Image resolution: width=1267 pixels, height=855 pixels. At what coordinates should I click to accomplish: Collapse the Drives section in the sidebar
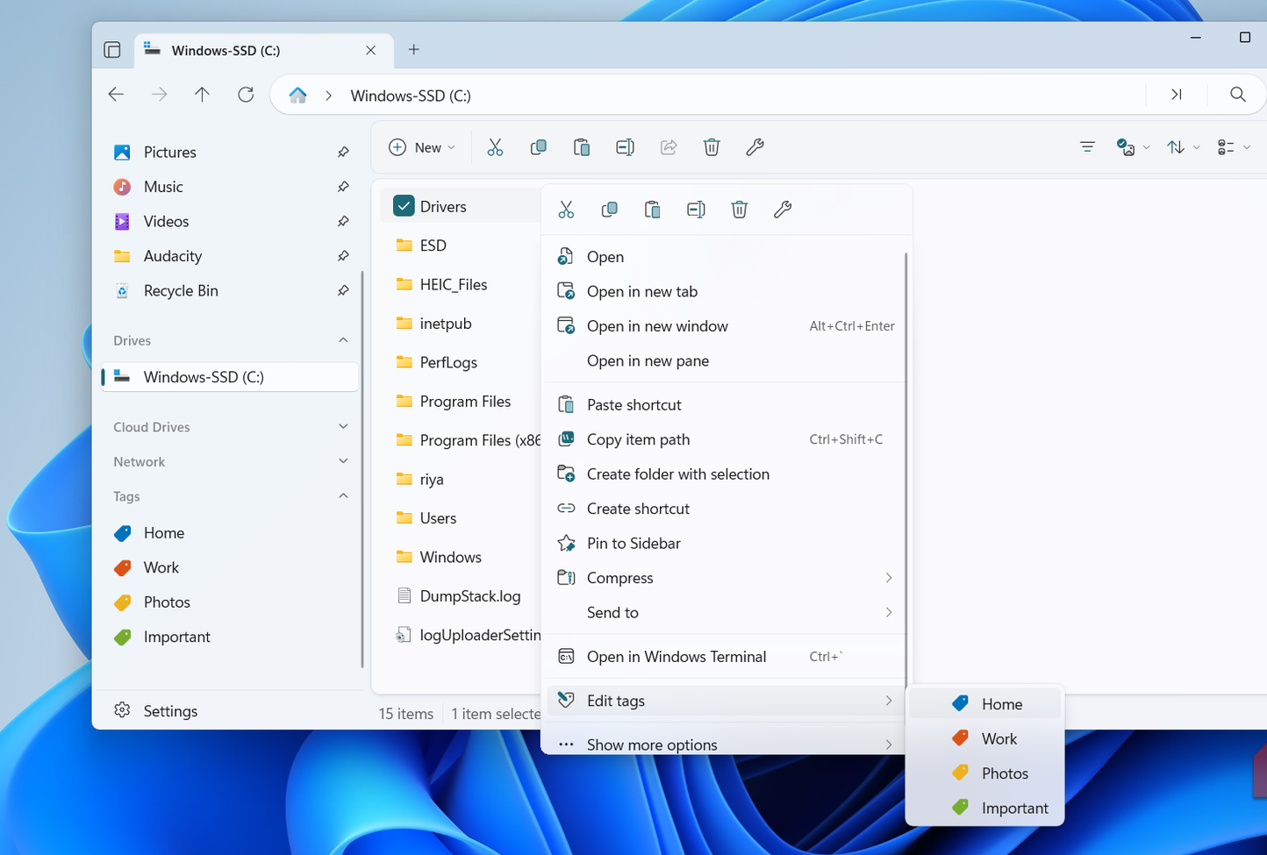344,340
